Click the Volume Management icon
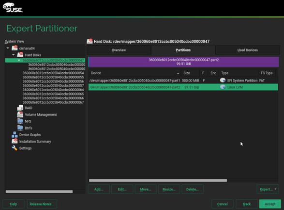This screenshot has height=210, width=284. pos(20,114)
